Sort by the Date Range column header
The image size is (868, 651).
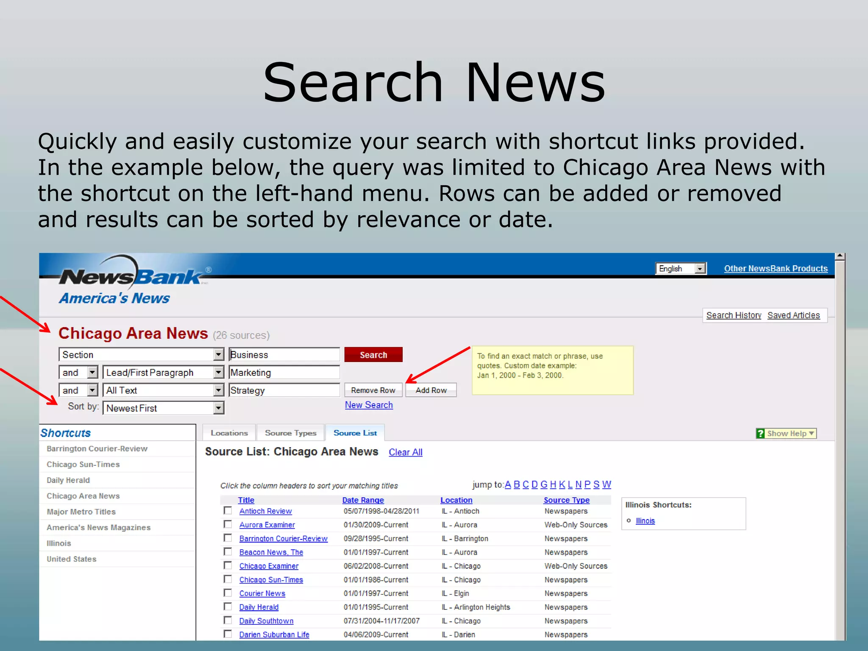click(x=363, y=500)
